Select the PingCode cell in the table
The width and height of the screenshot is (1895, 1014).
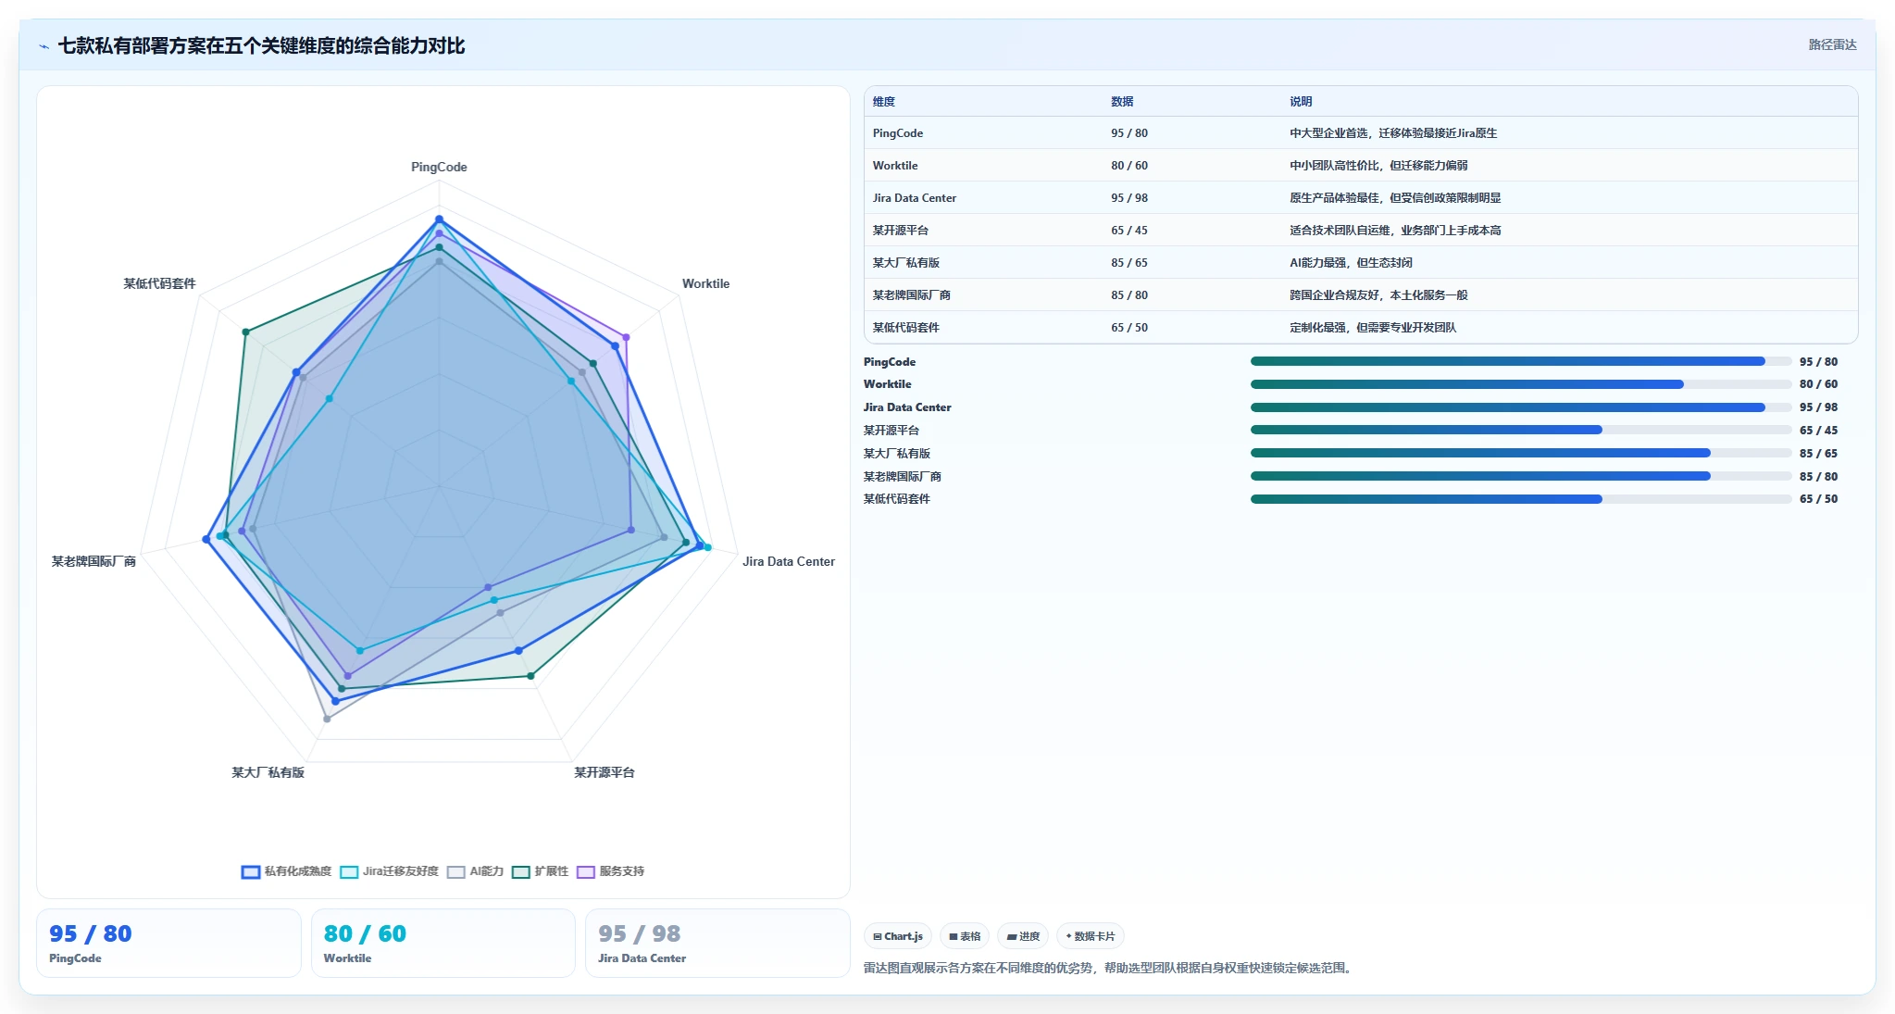(x=897, y=133)
